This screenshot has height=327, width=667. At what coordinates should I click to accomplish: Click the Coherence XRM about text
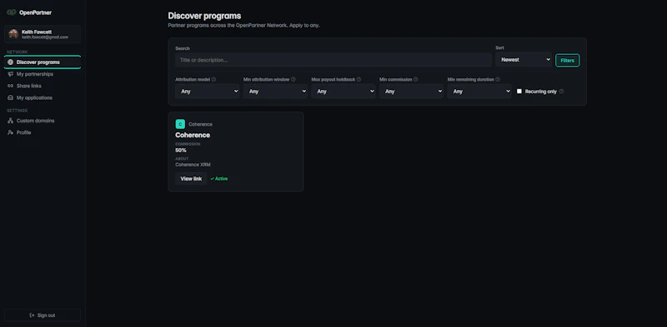[x=193, y=165]
